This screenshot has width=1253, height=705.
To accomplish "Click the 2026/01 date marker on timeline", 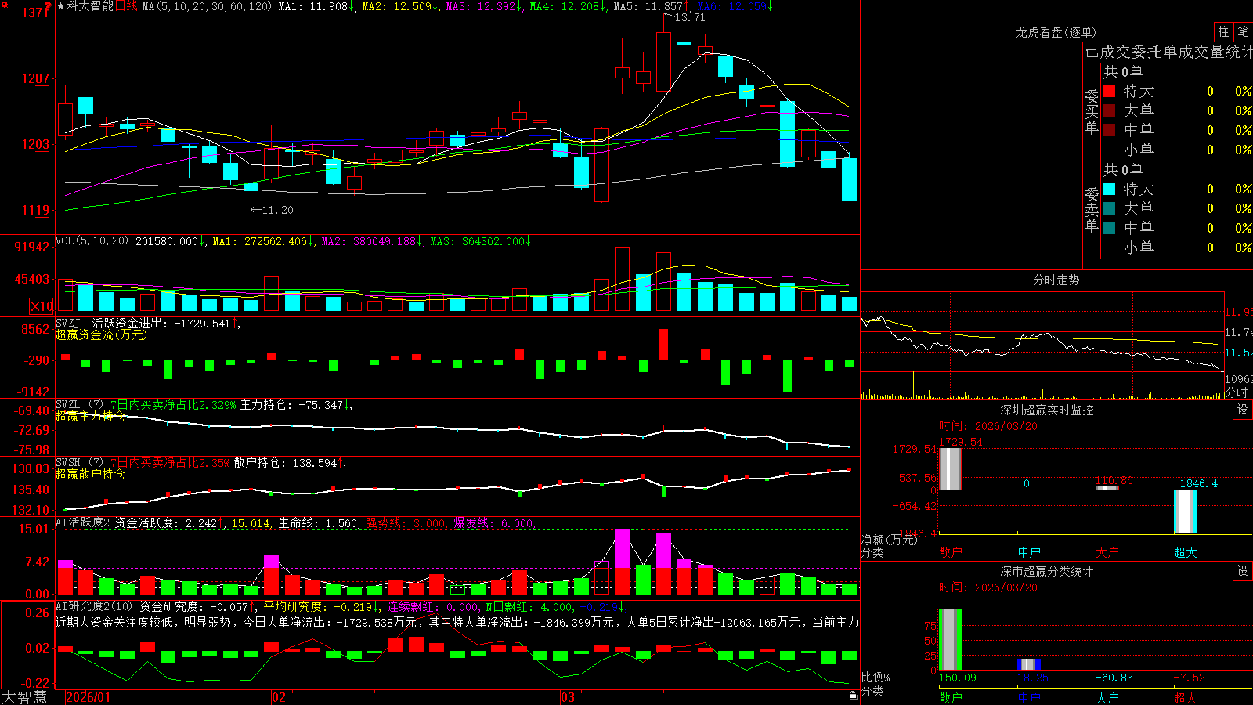I will 88,697.
